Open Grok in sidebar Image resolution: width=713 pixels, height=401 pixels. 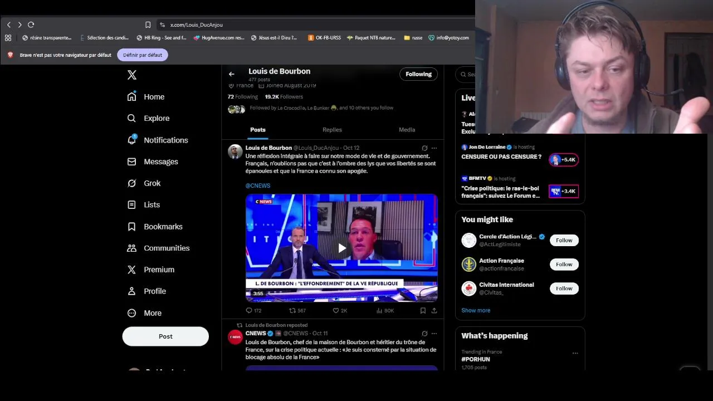pyautogui.click(x=144, y=183)
